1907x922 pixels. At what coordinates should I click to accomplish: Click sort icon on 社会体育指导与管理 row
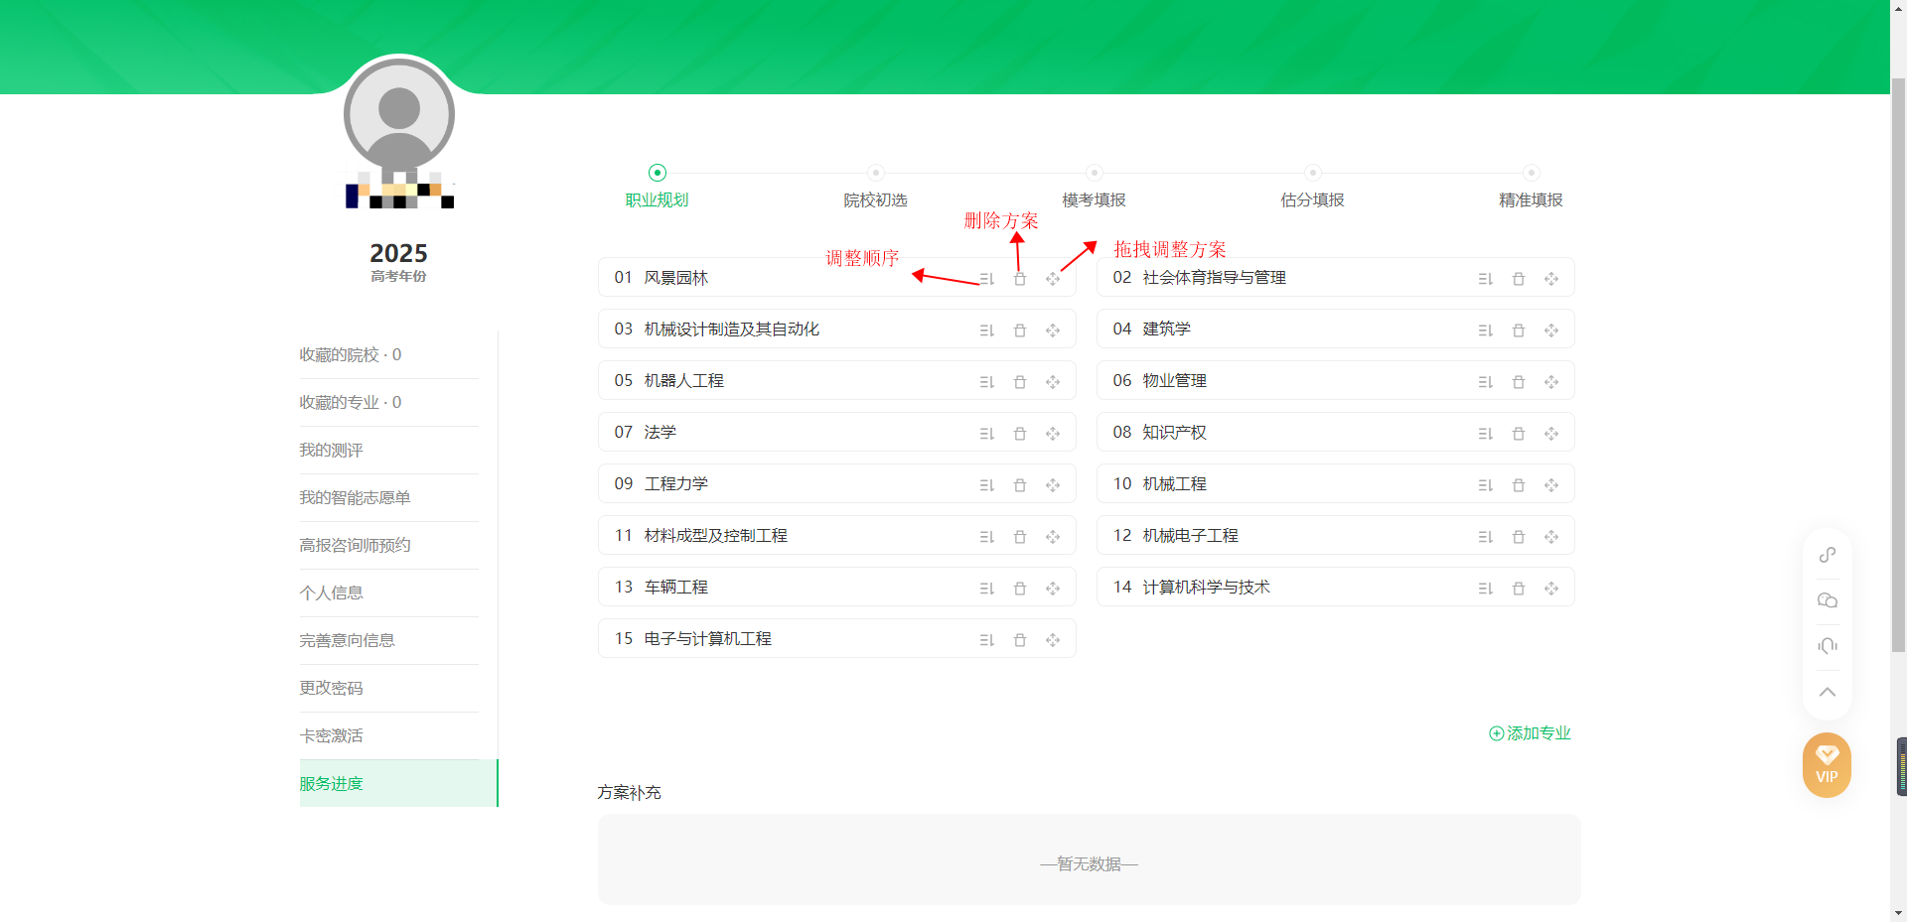[x=1485, y=279]
